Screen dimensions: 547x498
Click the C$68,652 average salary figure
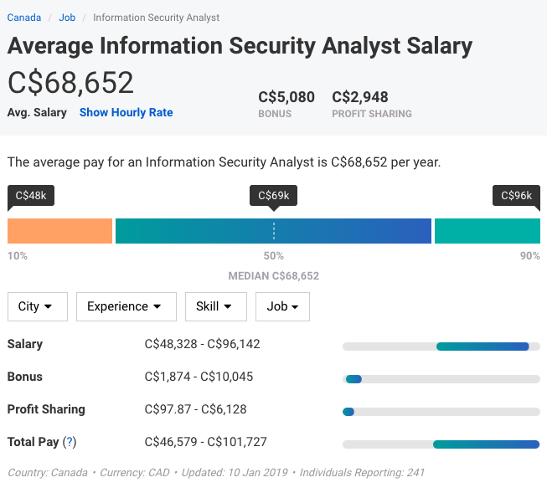(70, 83)
